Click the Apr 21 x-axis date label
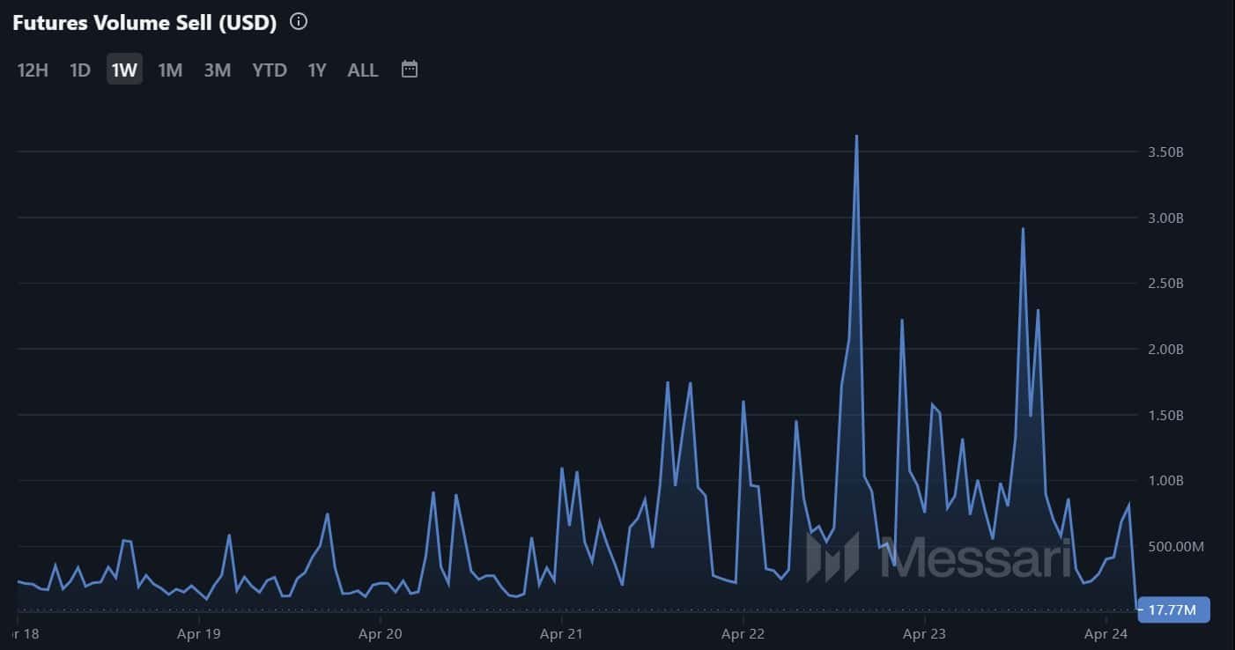The width and height of the screenshot is (1235, 650). (563, 632)
